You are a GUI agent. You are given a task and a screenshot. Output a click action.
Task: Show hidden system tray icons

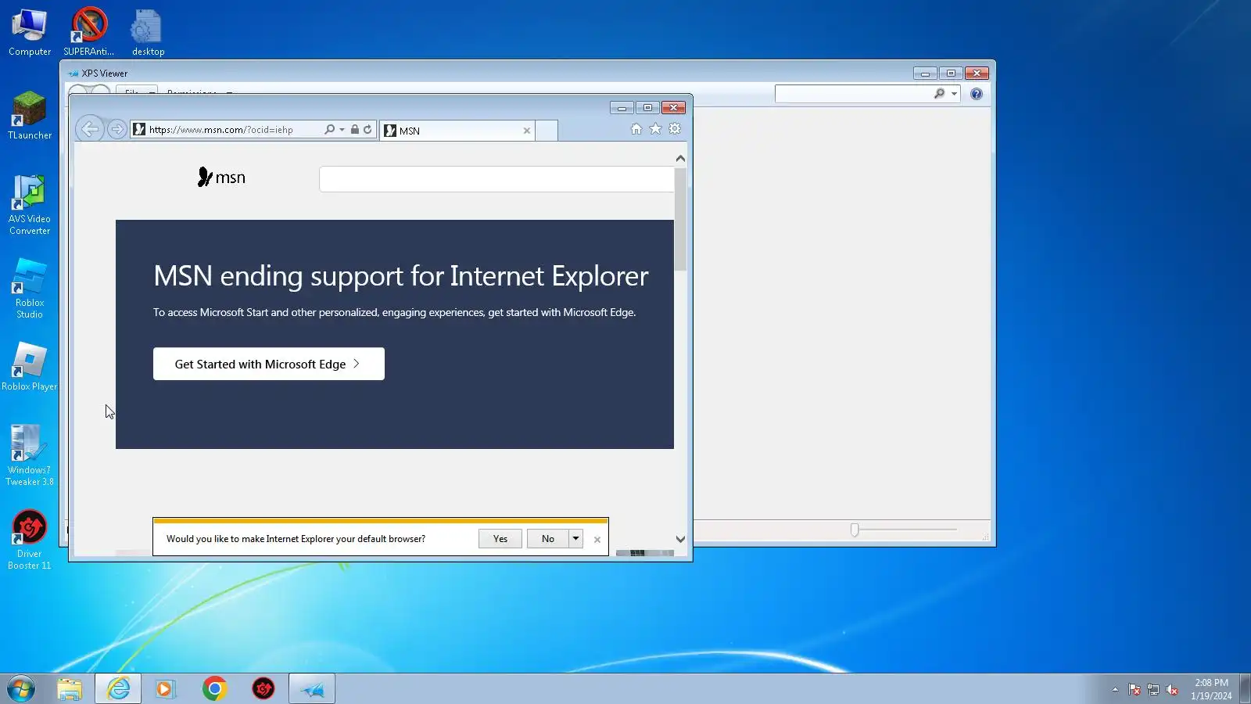pyautogui.click(x=1115, y=689)
